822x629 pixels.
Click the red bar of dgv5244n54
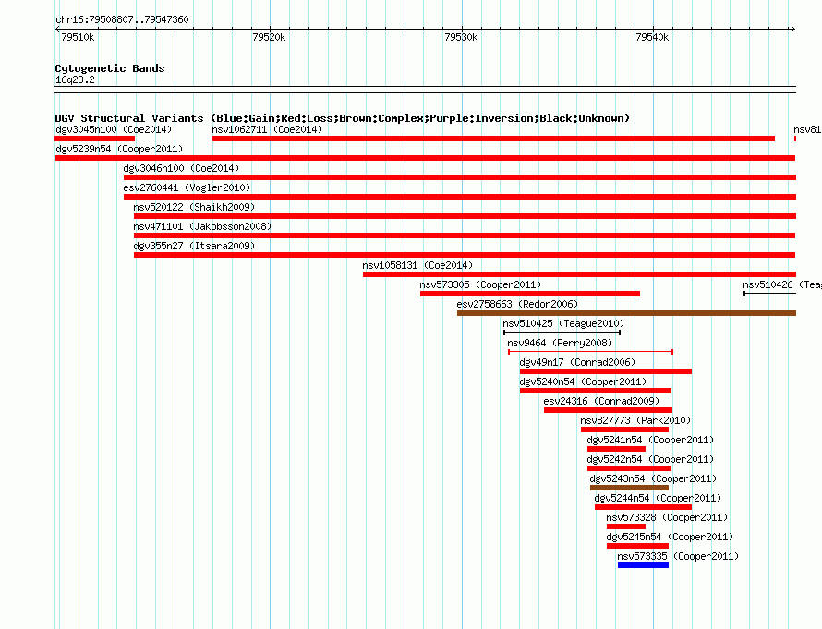[643, 507]
